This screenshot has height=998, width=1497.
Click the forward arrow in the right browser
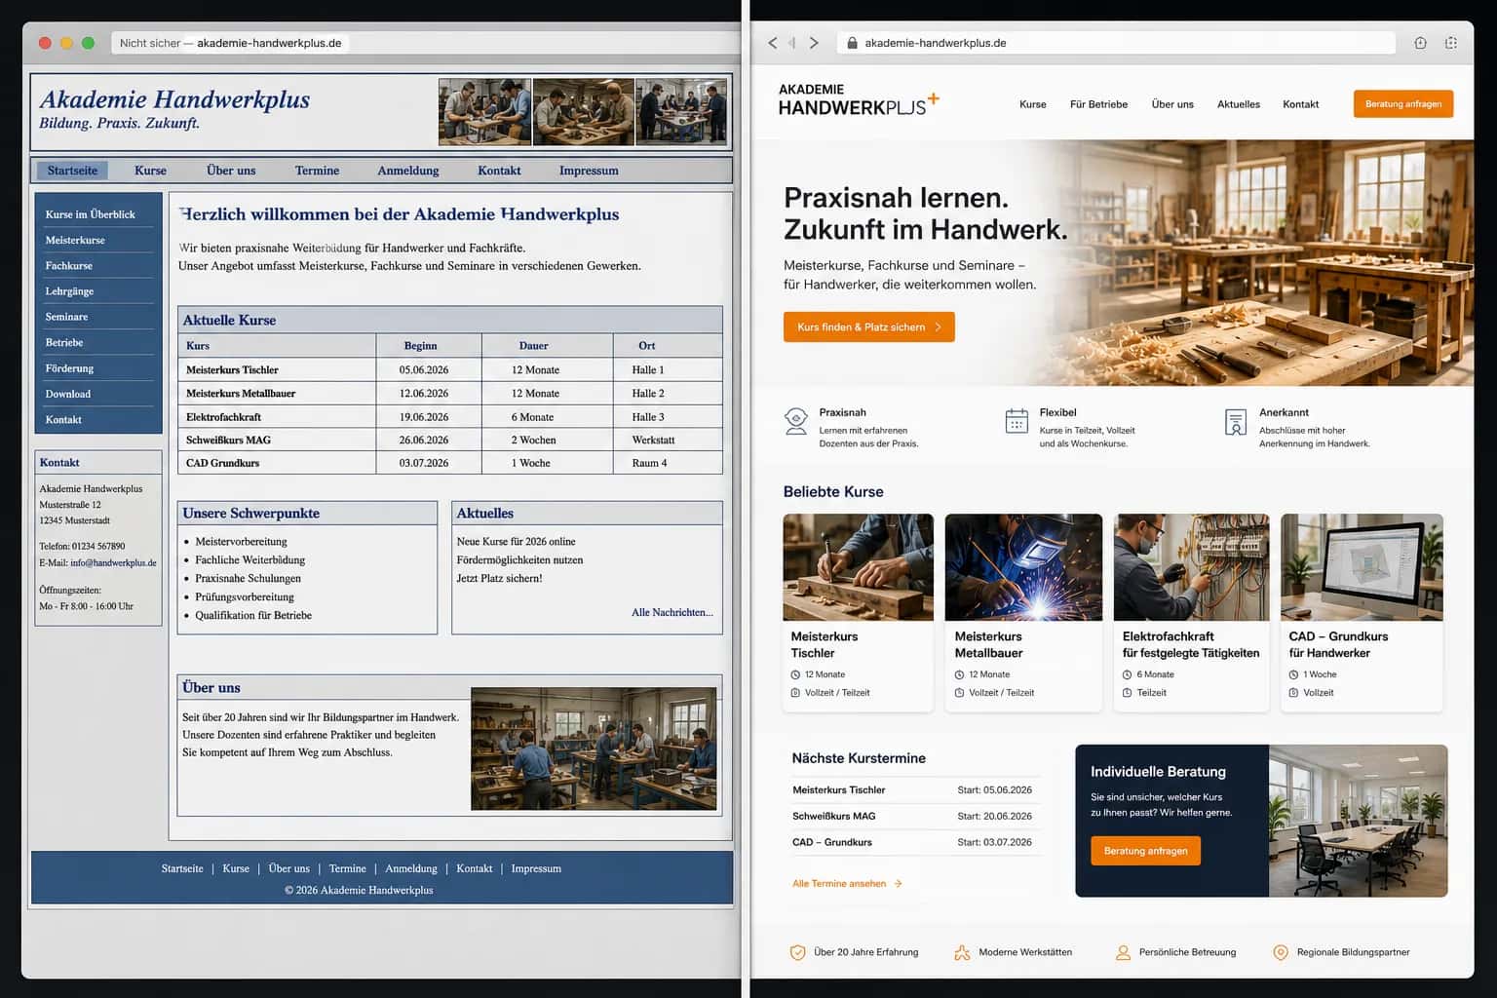814,43
